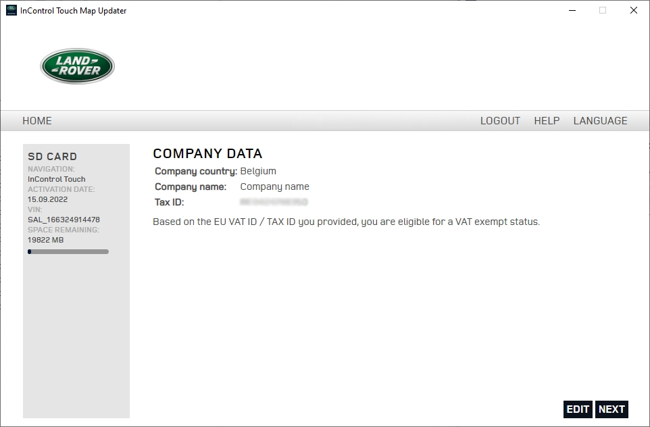Click LOGOUT in the navigation bar
Viewport: 650px width, 427px height.
[500, 121]
